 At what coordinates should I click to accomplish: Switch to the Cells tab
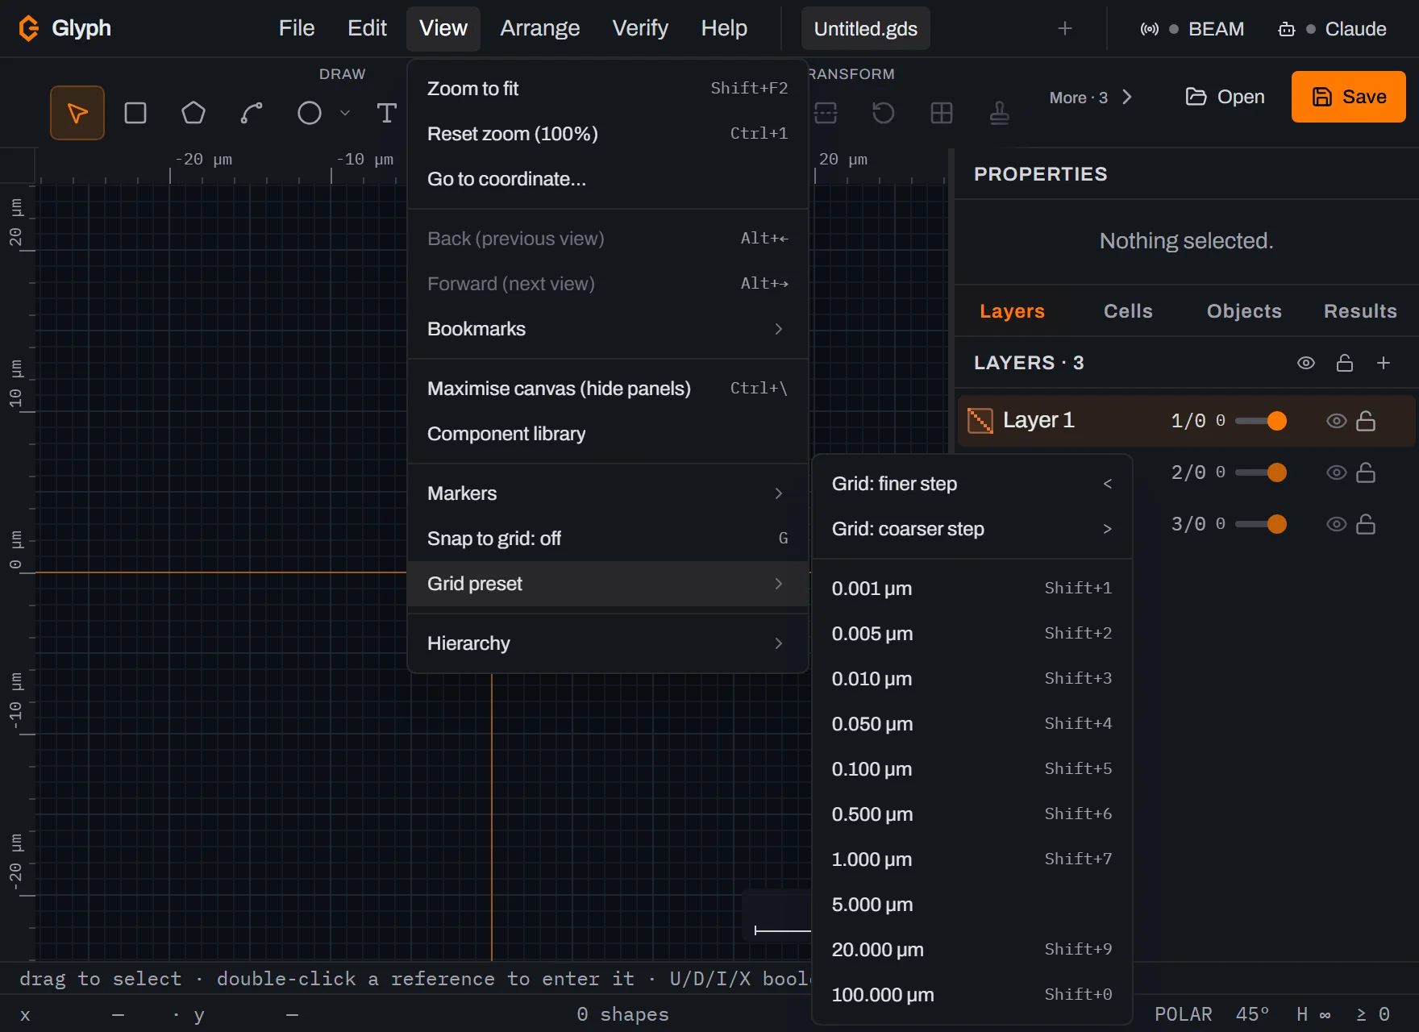(x=1128, y=311)
